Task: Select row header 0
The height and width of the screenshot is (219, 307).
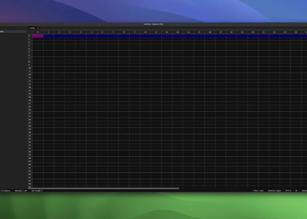Action: (29, 36)
